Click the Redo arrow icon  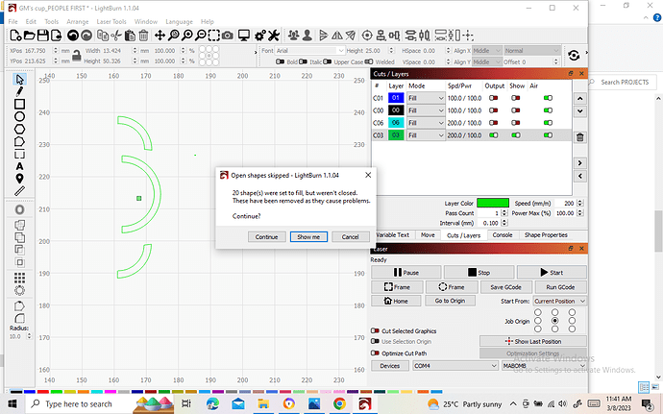86,36
